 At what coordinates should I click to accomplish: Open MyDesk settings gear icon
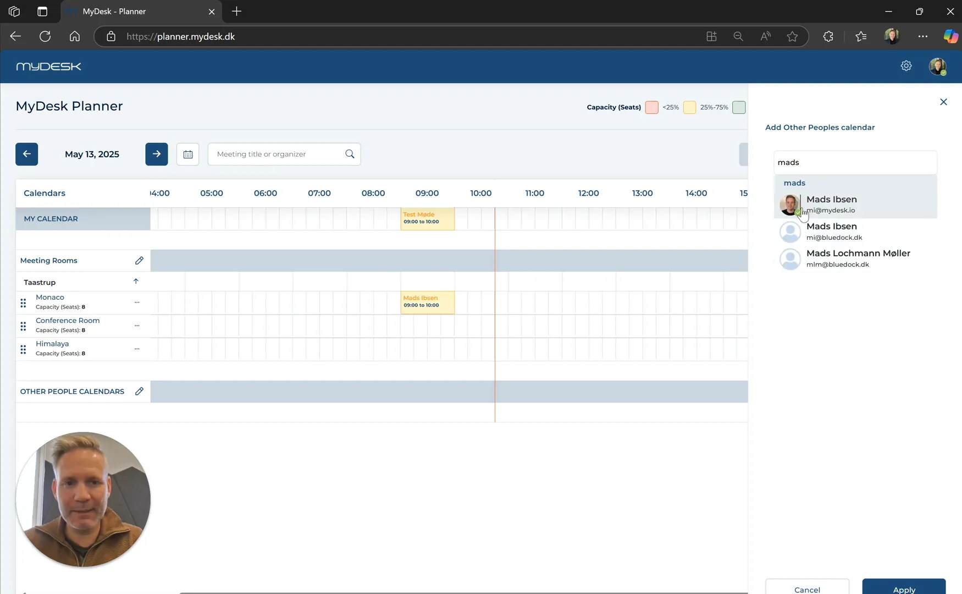click(x=906, y=66)
